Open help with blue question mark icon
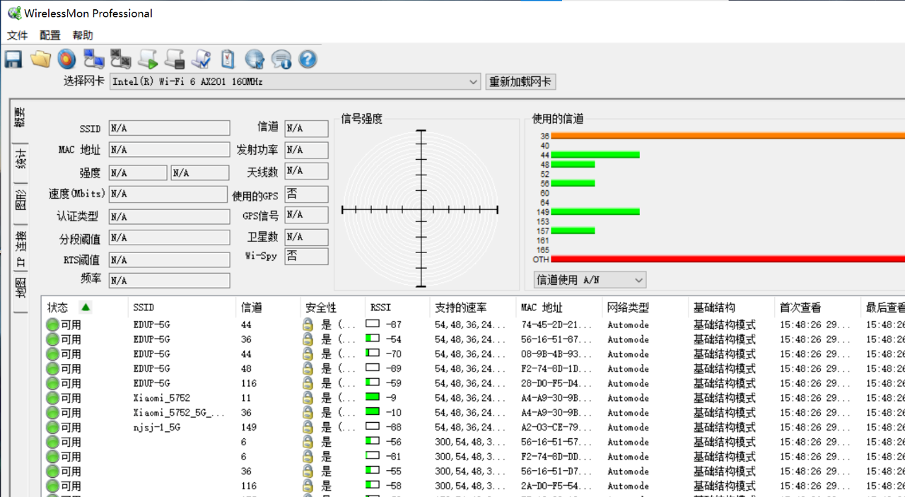The image size is (905, 497). tap(308, 59)
